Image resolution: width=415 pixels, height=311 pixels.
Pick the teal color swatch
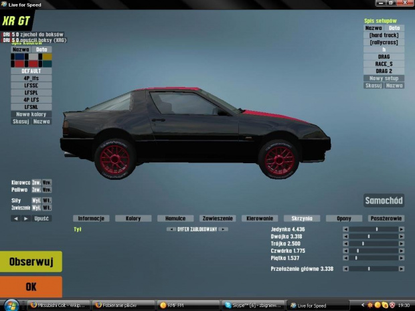click(x=47, y=64)
